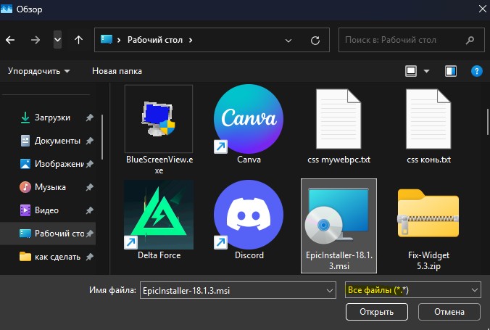The width and height of the screenshot is (490, 330).
Task: Click pin icon next to как сделать
Action: [x=90, y=257]
